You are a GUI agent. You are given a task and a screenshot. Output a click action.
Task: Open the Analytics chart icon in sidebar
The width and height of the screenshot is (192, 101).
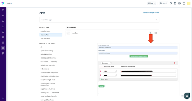pyautogui.click(x=3, y=43)
